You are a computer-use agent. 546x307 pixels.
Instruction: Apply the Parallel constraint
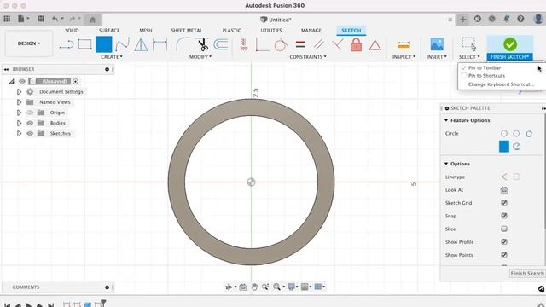click(x=318, y=44)
